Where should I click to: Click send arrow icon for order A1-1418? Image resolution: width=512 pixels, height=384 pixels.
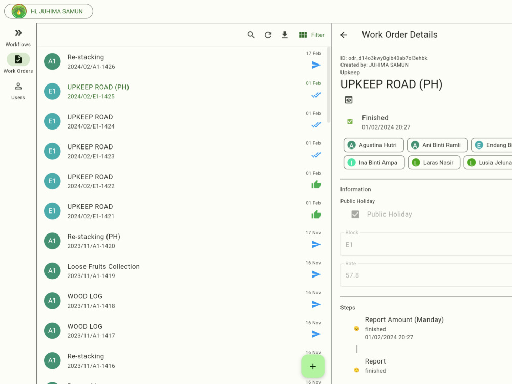coord(316,304)
